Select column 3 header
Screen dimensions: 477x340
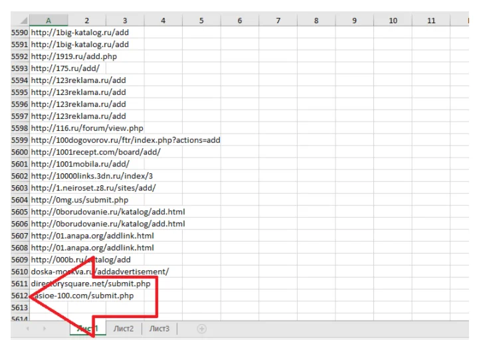(125, 21)
